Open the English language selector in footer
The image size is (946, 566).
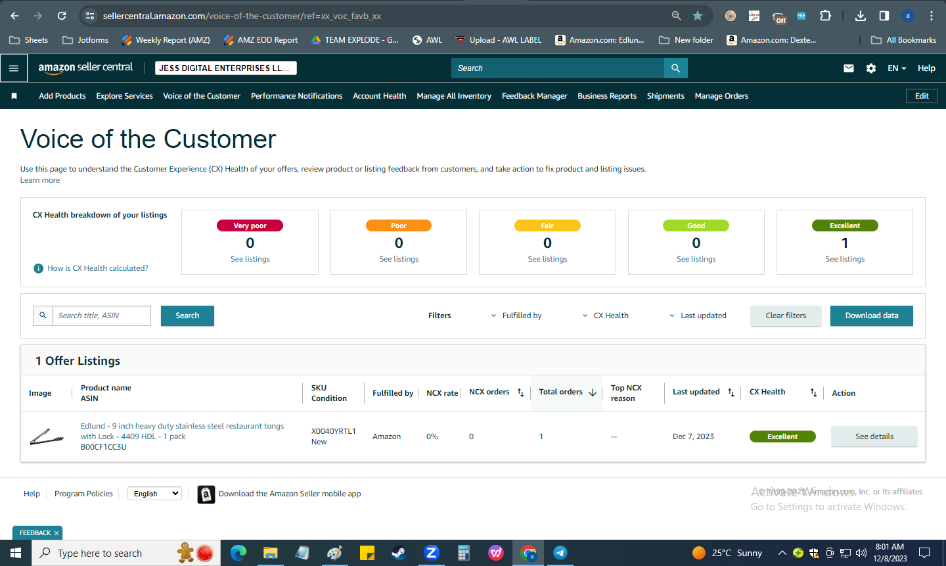154,494
